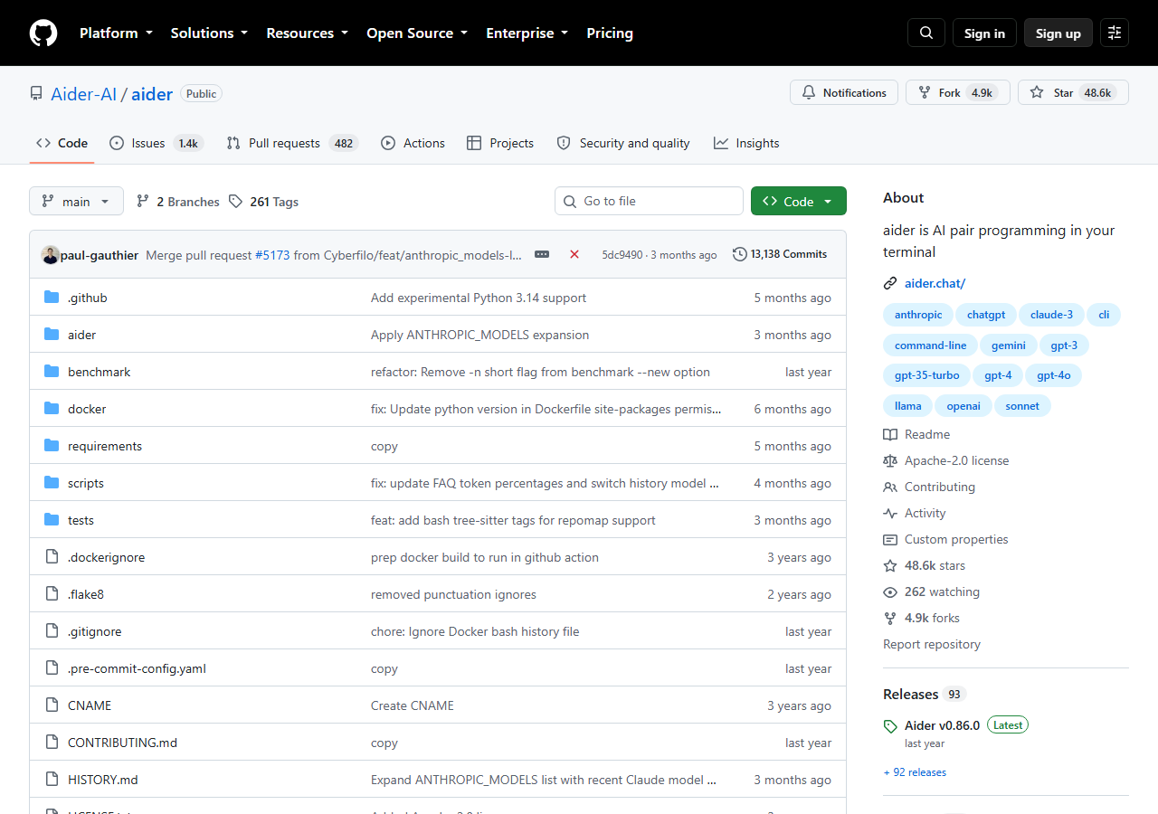View all 13,138 Commits
1158x814 pixels.
[780, 254]
